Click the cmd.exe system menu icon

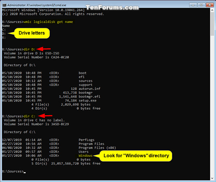pyautogui.click(x=4, y=5)
